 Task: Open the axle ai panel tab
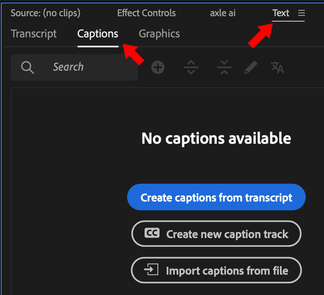(223, 13)
